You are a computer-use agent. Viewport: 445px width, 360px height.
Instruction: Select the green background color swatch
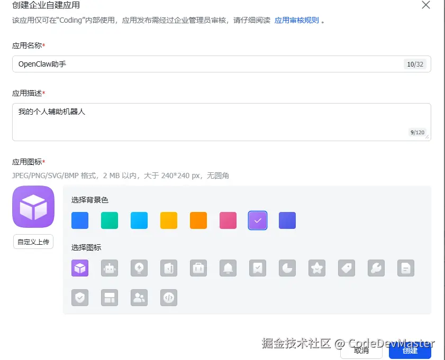[x=110, y=220]
